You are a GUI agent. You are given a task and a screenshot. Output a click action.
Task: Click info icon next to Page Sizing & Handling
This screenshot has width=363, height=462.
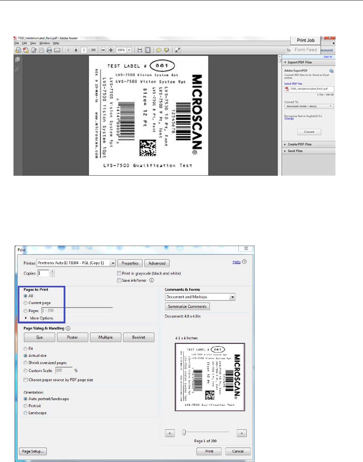(x=68, y=328)
